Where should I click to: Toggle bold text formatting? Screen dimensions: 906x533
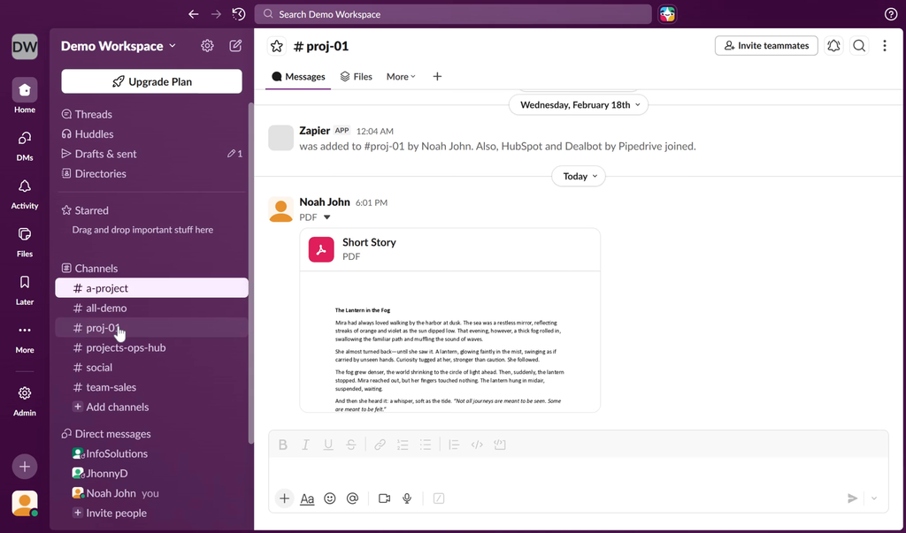tap(283, 445)
